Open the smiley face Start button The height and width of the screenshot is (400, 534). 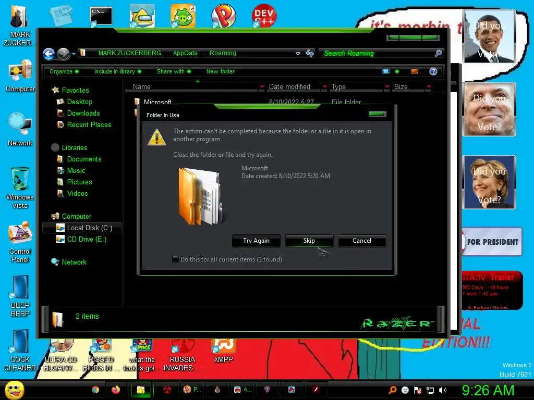[x=14, y=390]
